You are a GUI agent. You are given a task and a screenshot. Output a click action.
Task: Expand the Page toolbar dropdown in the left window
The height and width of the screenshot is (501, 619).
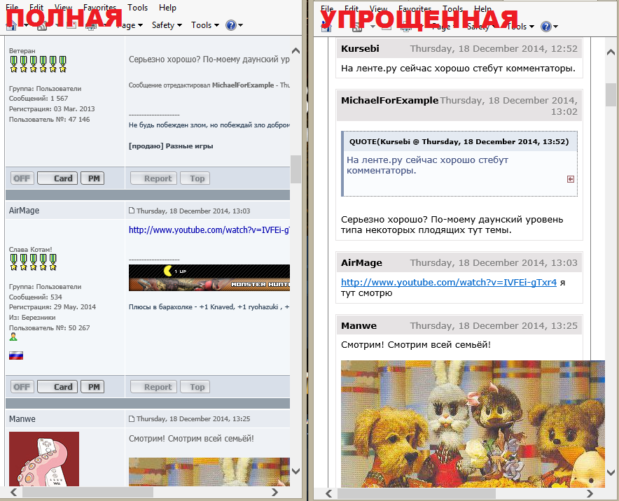[x=130, y=25]
